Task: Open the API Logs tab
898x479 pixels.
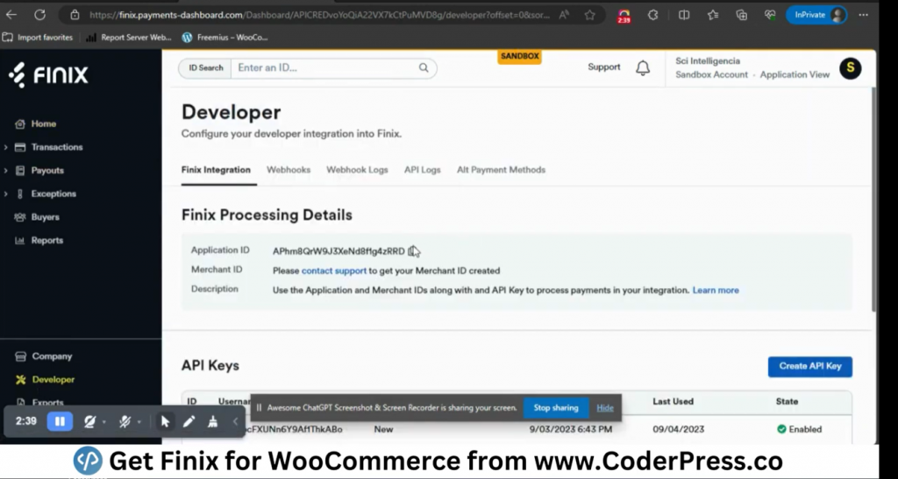Action: click(x=422, y=170)
